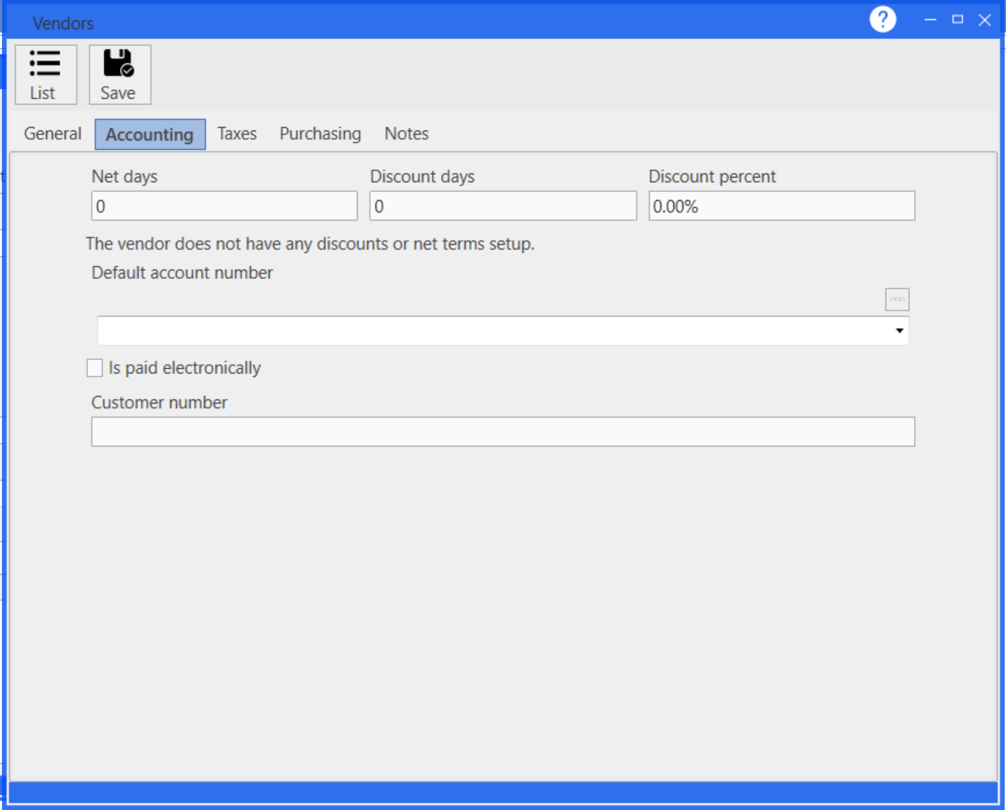The image size is (1006, 810).
Task: Minimize the Vendors window
Action: point(931,20)
